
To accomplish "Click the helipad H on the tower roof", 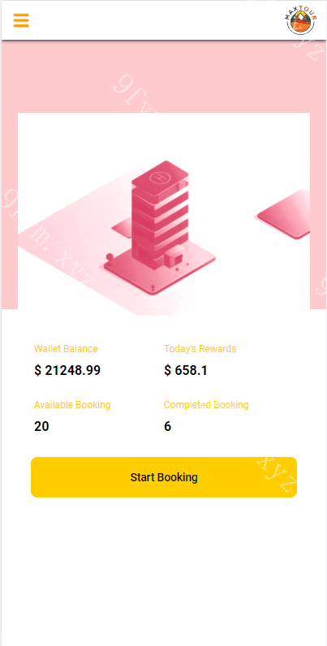I will coord(160,178).
